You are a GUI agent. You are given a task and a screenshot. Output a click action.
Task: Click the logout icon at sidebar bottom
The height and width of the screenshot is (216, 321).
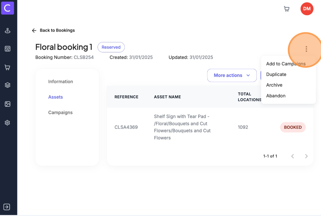pos(7,207)
